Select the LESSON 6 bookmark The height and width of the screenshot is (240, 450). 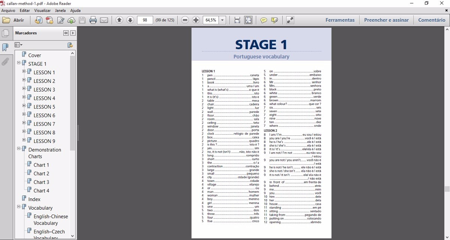pyautogui.click(x=44, y=115)
